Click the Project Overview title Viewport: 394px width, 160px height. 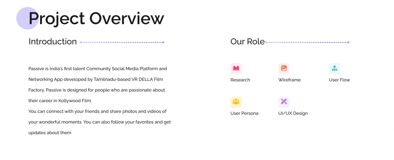pos(96,19)
